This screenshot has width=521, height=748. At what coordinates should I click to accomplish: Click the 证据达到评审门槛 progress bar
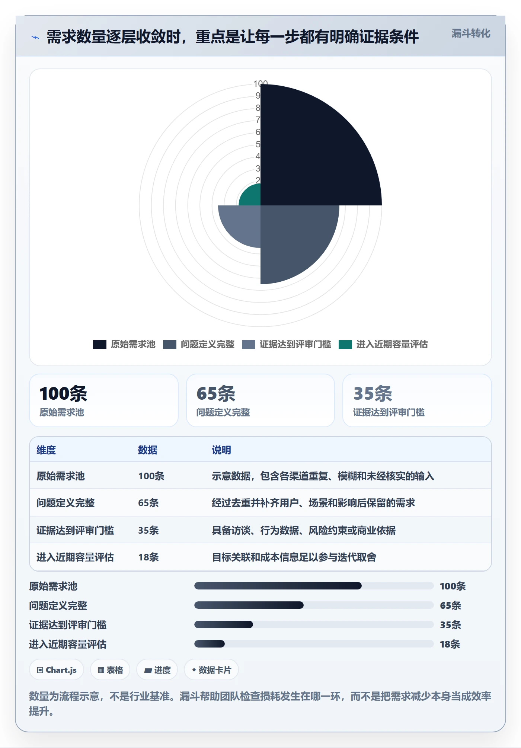314,624
